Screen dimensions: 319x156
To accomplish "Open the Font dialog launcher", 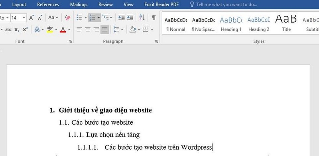I will 70,41.
